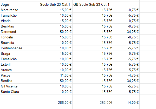Select the 14,00 € total difference cell
The width and height of the screenshot is (156, 109).
click(x=126, y=103)
